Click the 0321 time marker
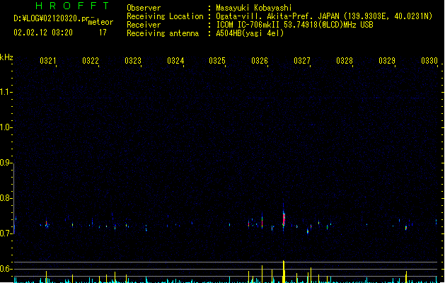Image resolution: width=445 pixels, height=283 pixels. [48, 61]
